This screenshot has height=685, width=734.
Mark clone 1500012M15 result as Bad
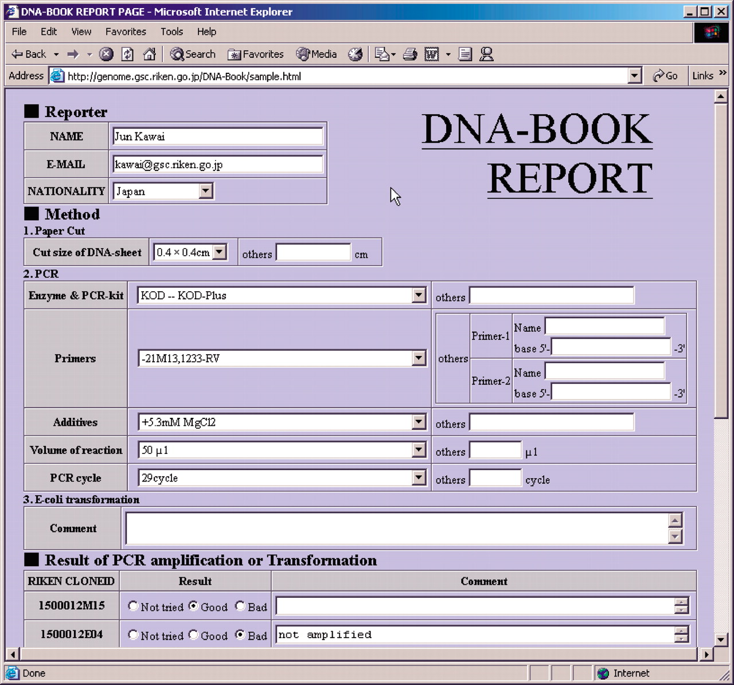(240, 606)
